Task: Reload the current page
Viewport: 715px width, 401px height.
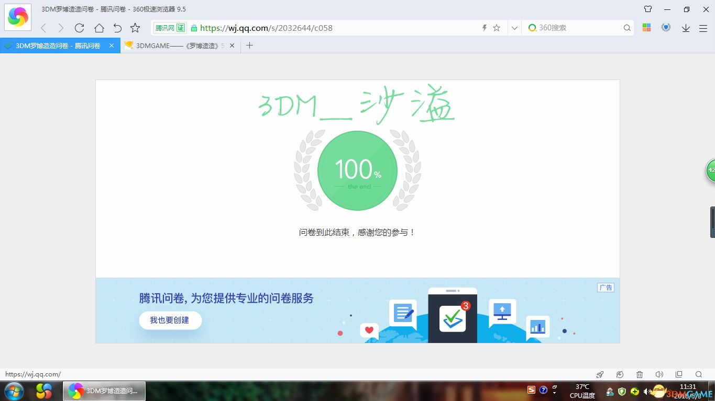Action: click(80, 28)
